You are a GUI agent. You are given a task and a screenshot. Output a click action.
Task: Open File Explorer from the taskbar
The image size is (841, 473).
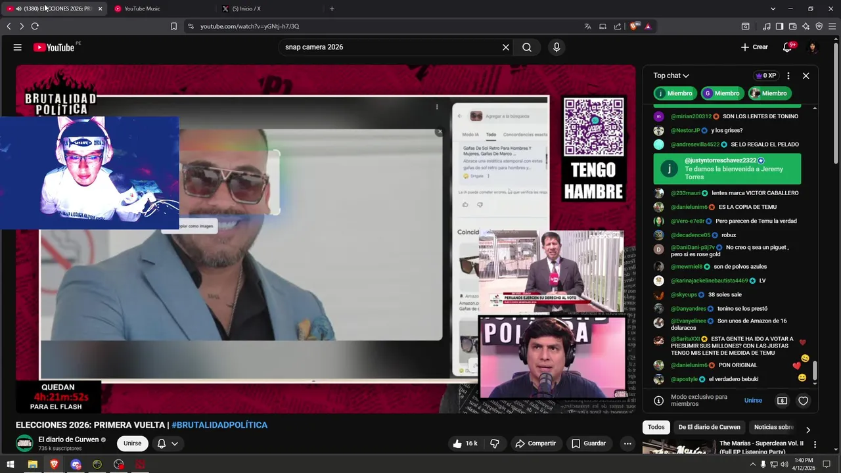pyautogui.click(x=32, y=464)
